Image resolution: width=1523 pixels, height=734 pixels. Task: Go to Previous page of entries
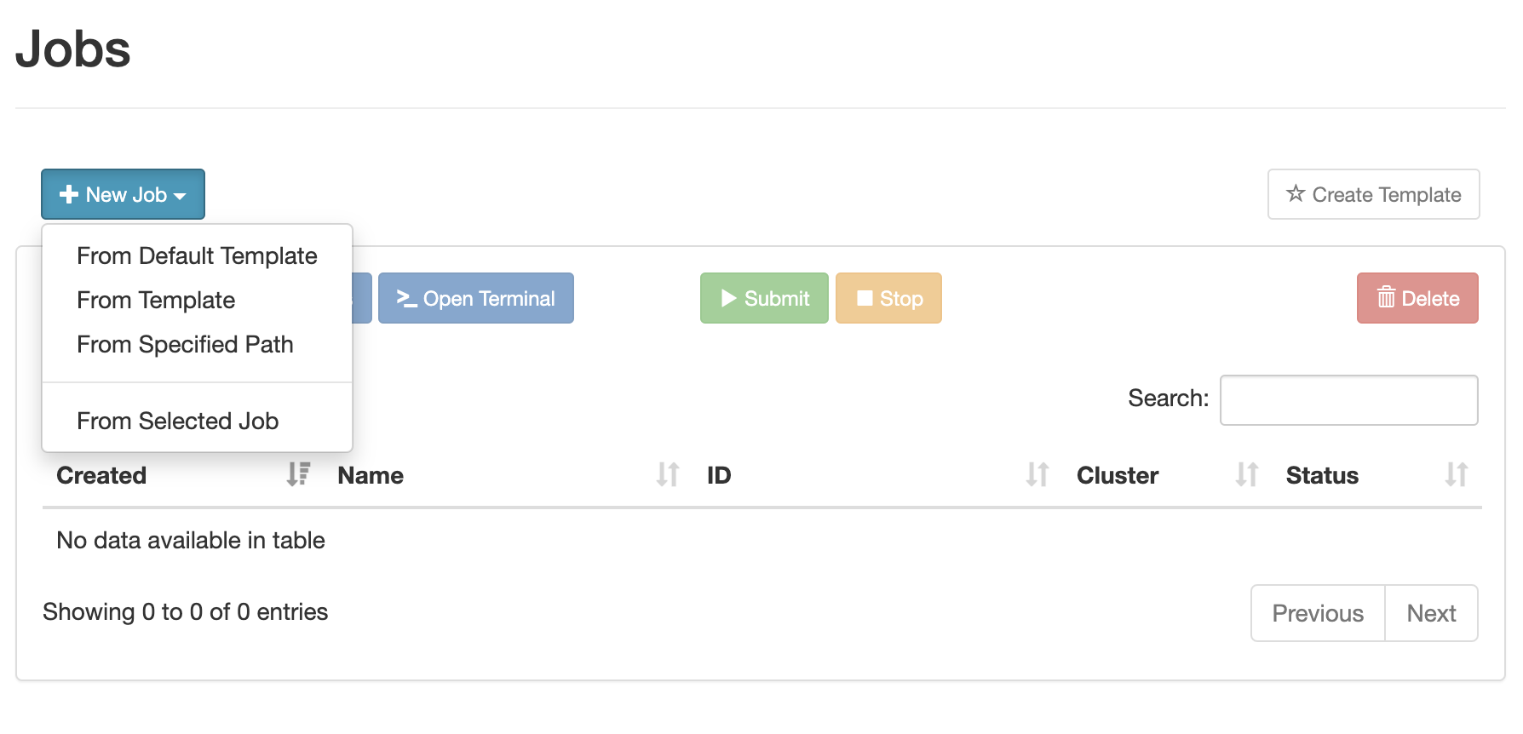point(1318,613)
